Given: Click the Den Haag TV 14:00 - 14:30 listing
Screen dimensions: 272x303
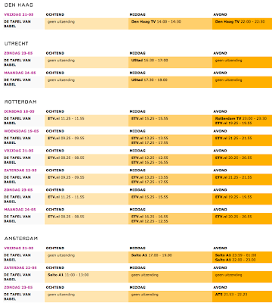Looking at the screenshot, I should click(156, 22).
